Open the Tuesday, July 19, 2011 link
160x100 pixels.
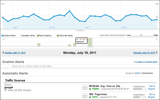[x=144, y=53]
